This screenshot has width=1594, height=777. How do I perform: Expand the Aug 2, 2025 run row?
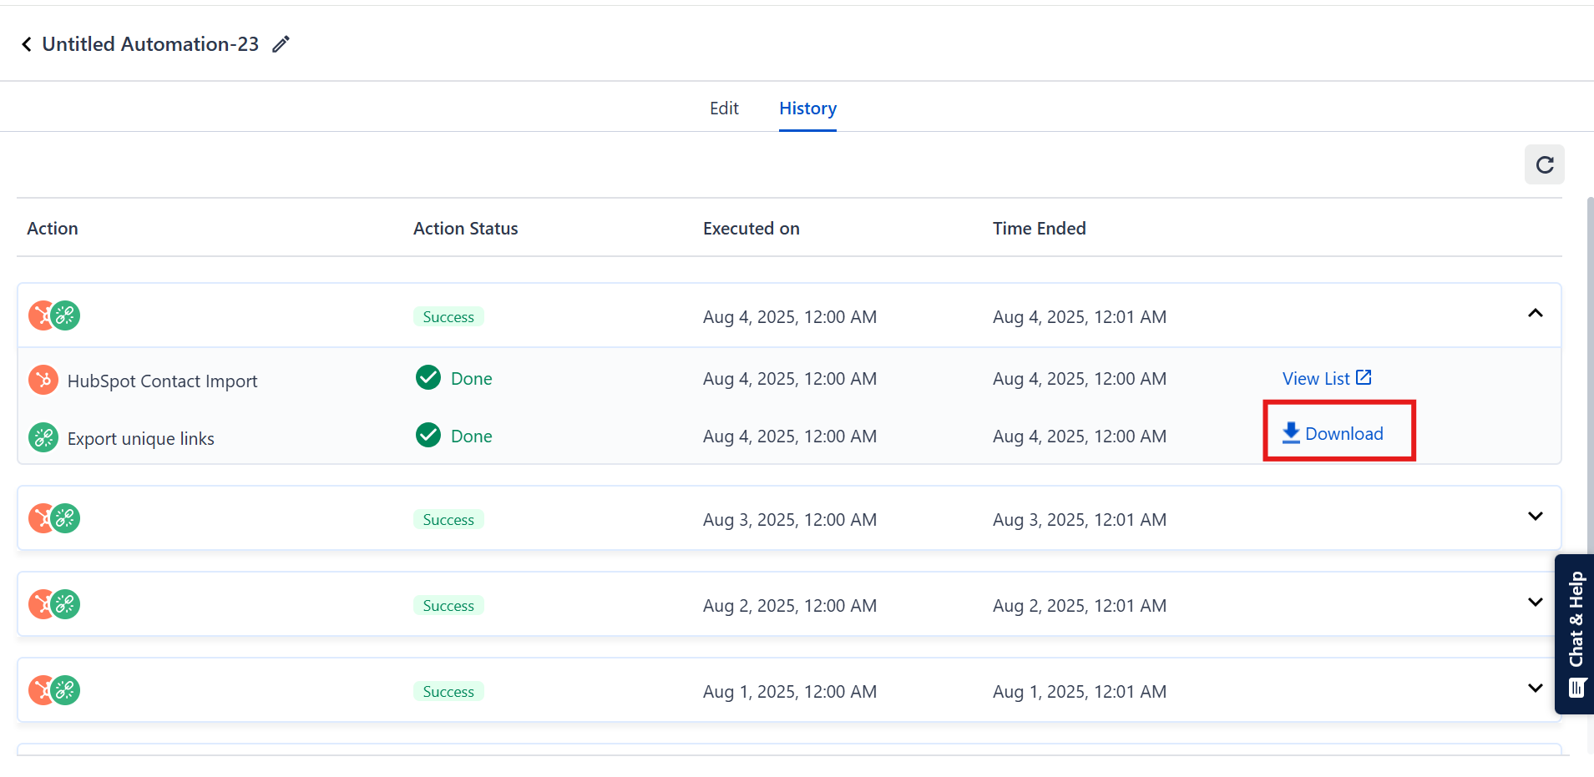(1535, 603)
